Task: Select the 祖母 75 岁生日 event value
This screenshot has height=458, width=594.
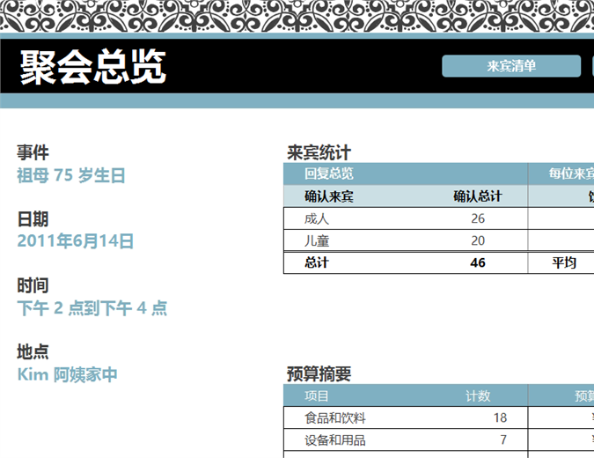Action: coord(71,175)
